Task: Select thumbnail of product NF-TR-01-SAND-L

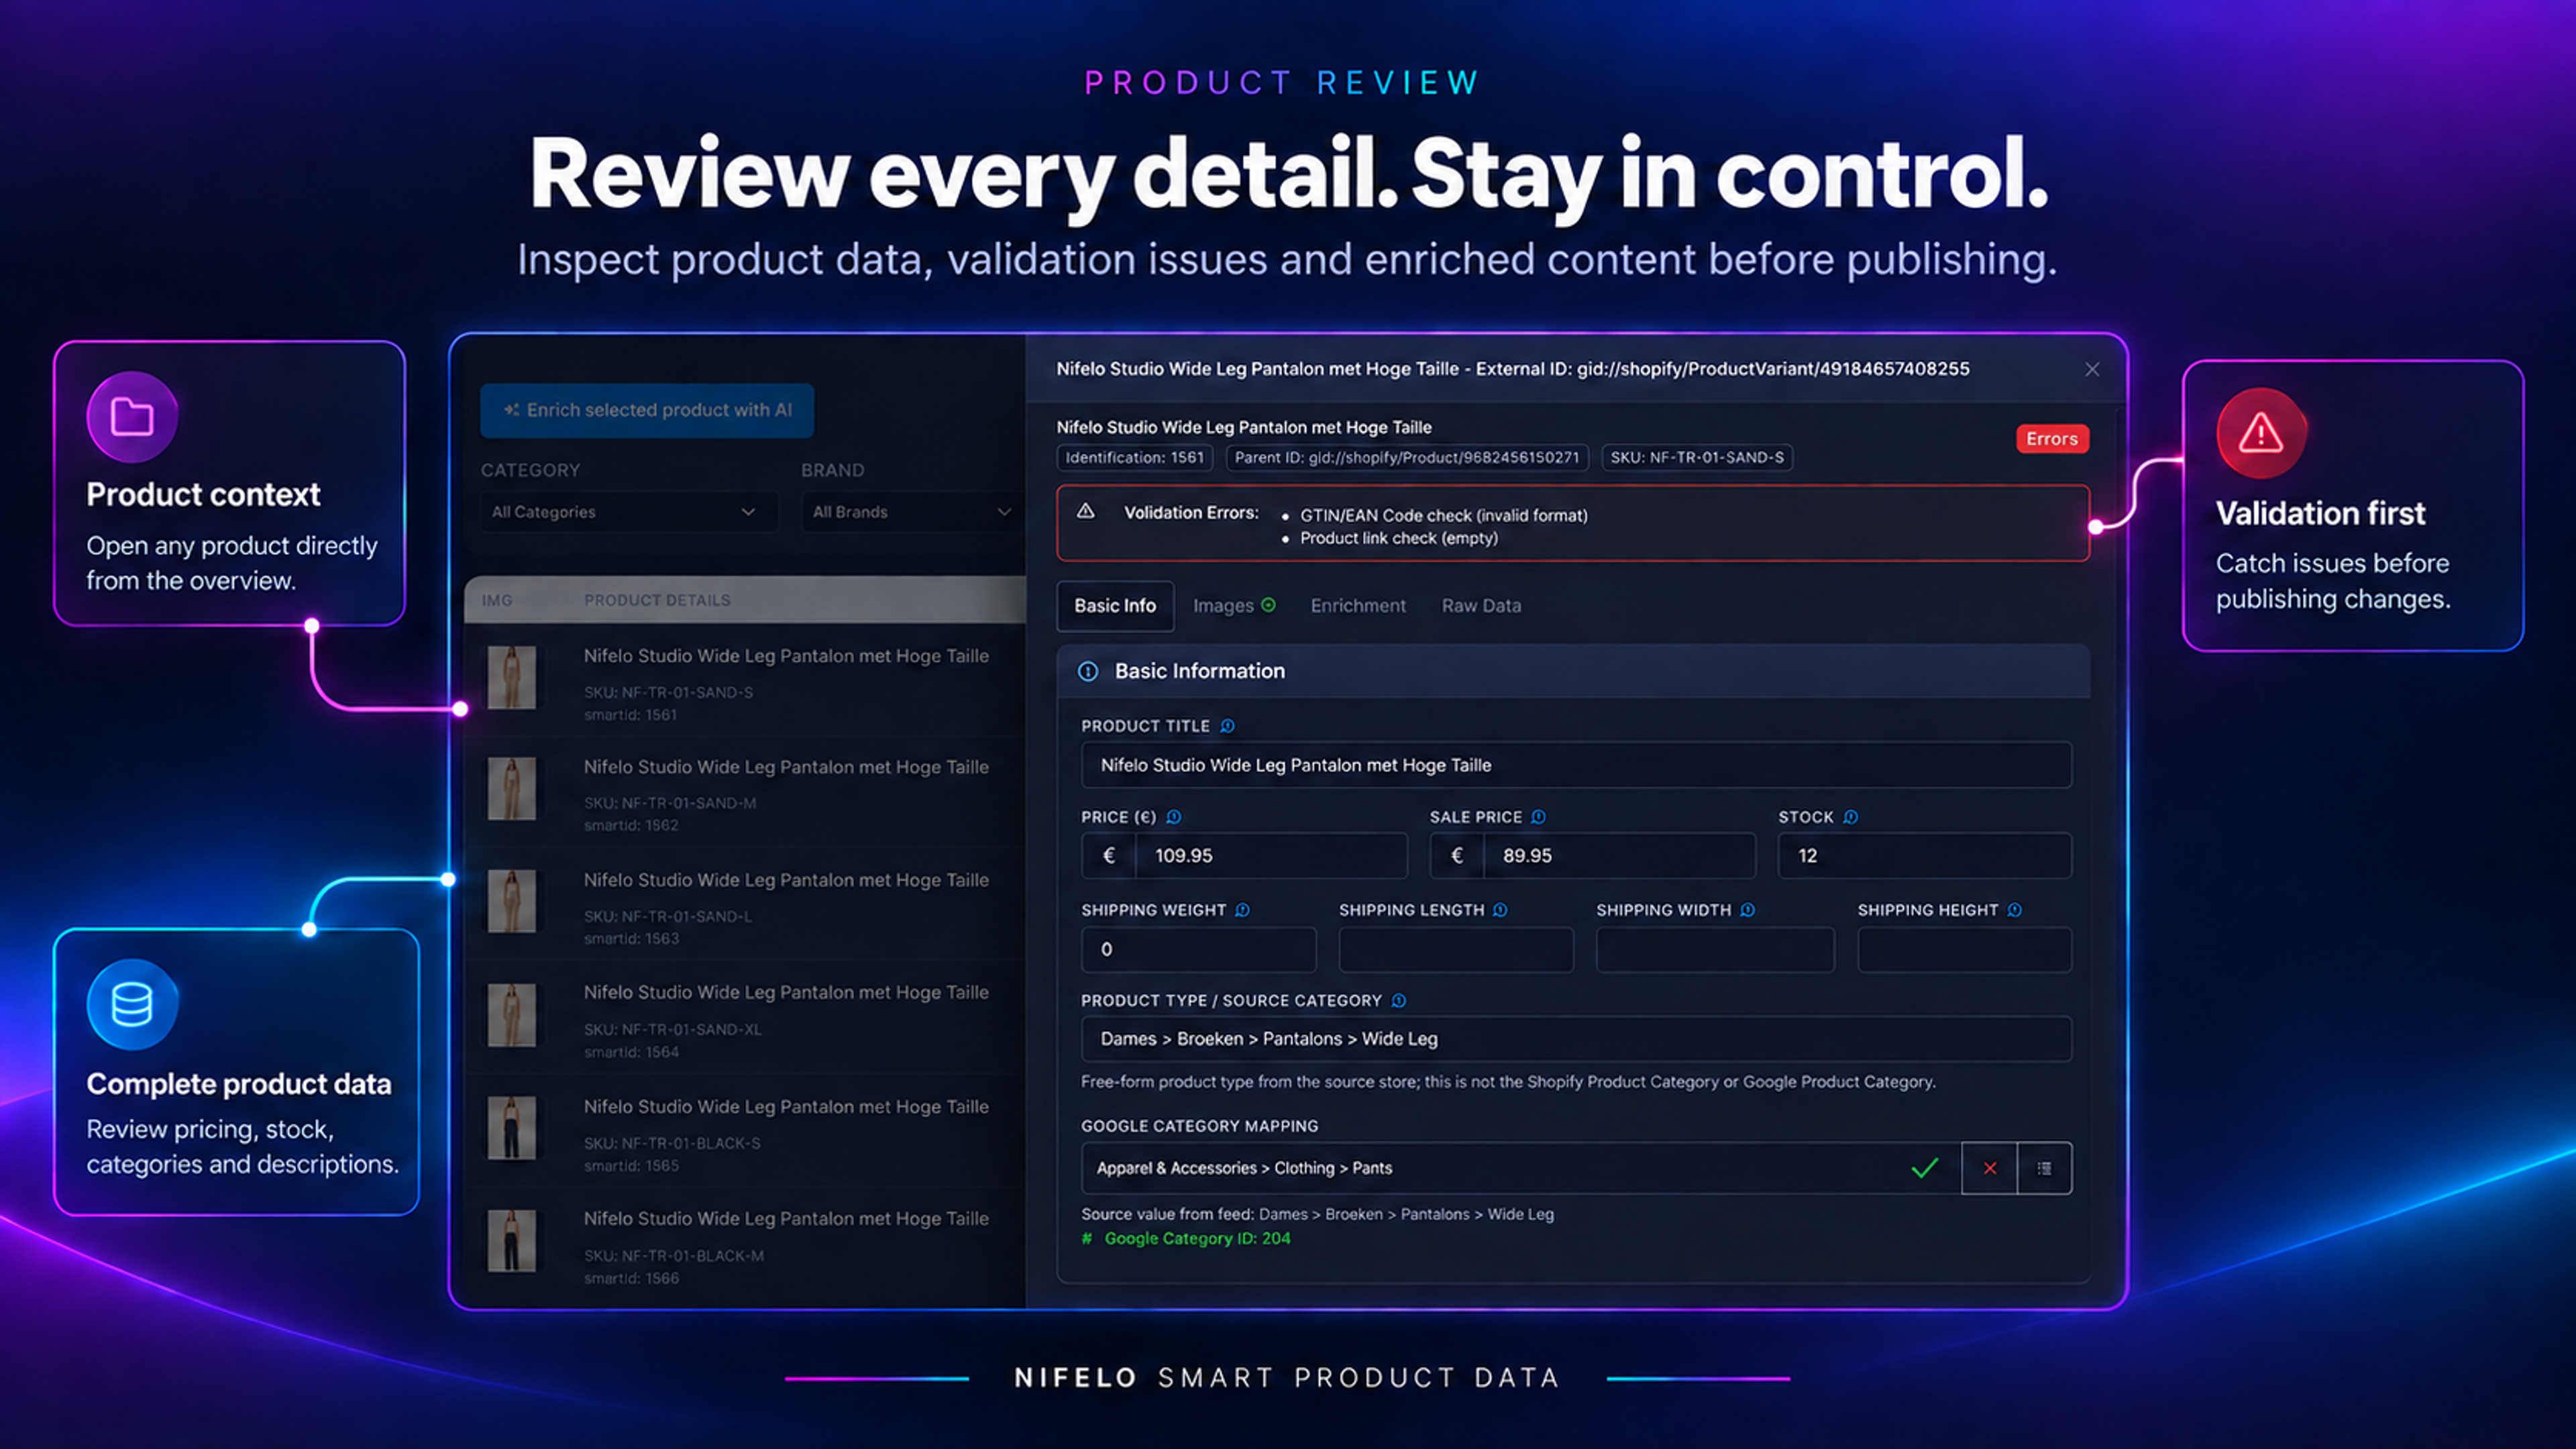Action: coord(512,901)
